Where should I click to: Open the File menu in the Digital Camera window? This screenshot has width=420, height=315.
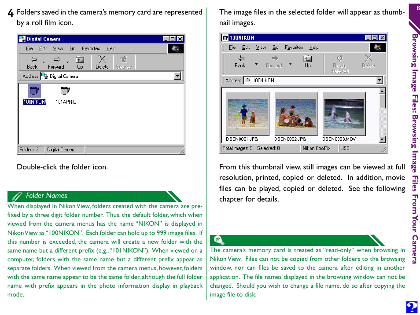tap(29, 49)
